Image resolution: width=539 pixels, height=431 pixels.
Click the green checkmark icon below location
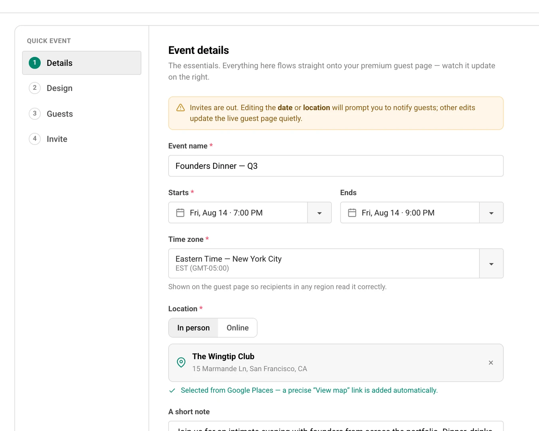coord(172,390)
